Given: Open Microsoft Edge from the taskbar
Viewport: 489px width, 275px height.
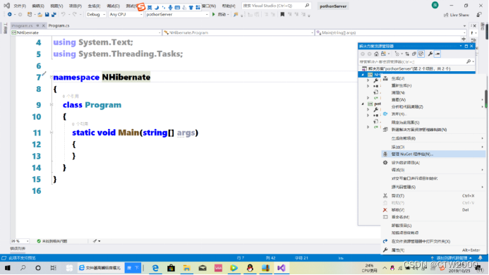Looking at the screenshot, I should (x=155, y=268).
